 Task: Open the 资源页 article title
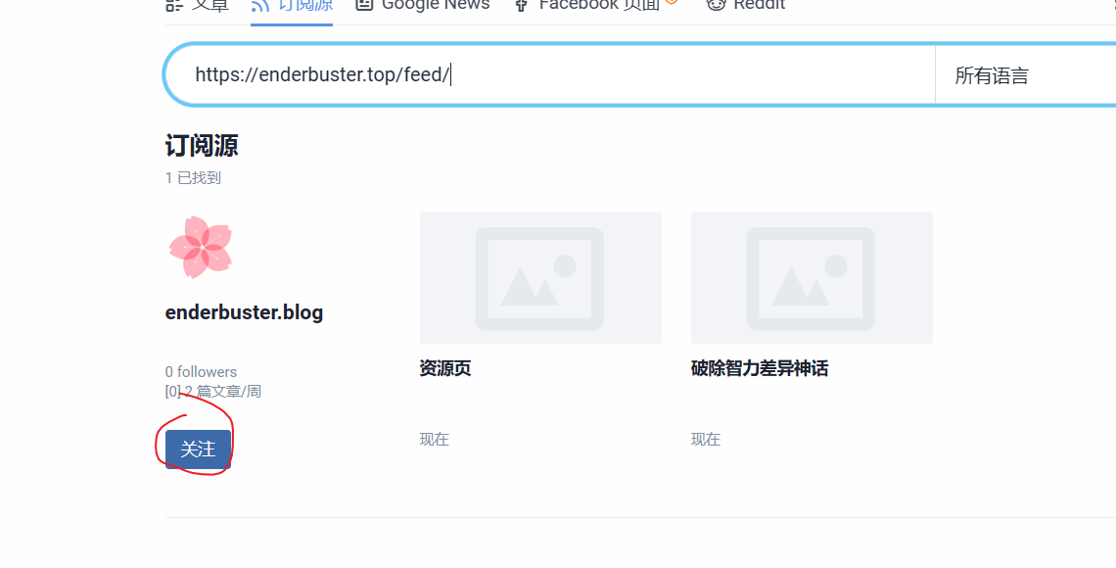pyautogui.click(x=445, y=368)
